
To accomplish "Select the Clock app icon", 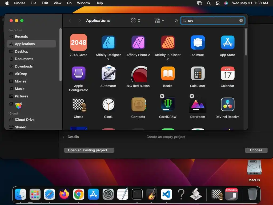I will pyautogui.click(x=108, y=104).
